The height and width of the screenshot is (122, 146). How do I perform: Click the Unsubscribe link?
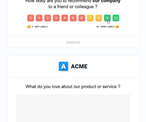point(73,42)
